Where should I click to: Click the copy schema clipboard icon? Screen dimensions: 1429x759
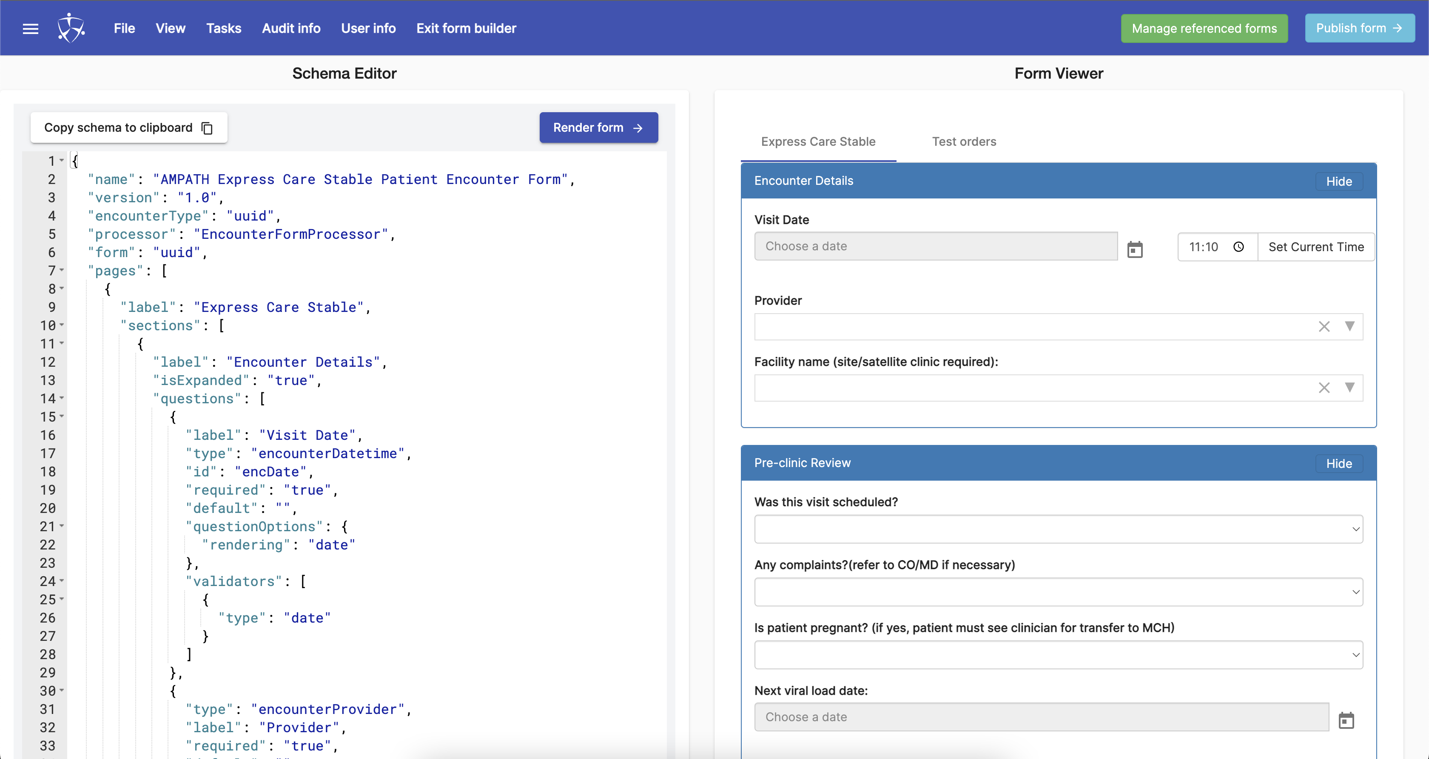(208, 128)
